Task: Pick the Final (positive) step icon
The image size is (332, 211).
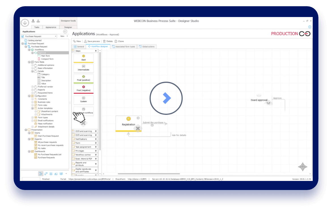Action: (x=84, y=77)
